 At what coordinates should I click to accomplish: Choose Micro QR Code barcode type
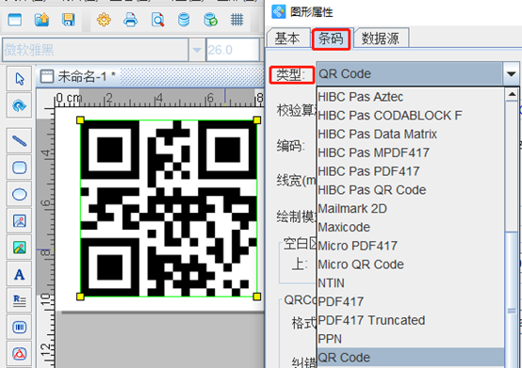[410, 264]
